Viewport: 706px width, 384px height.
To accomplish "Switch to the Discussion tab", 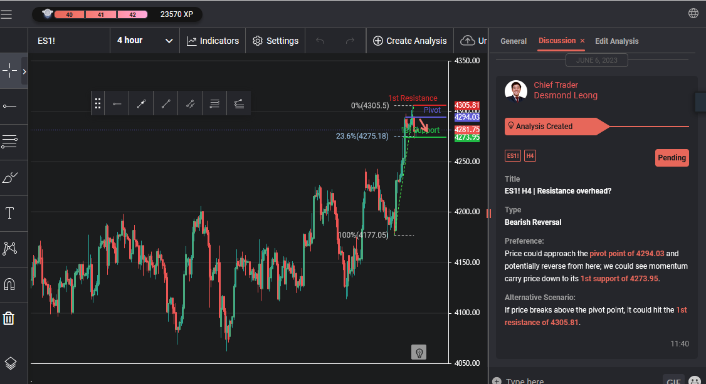I will point(557,41).
